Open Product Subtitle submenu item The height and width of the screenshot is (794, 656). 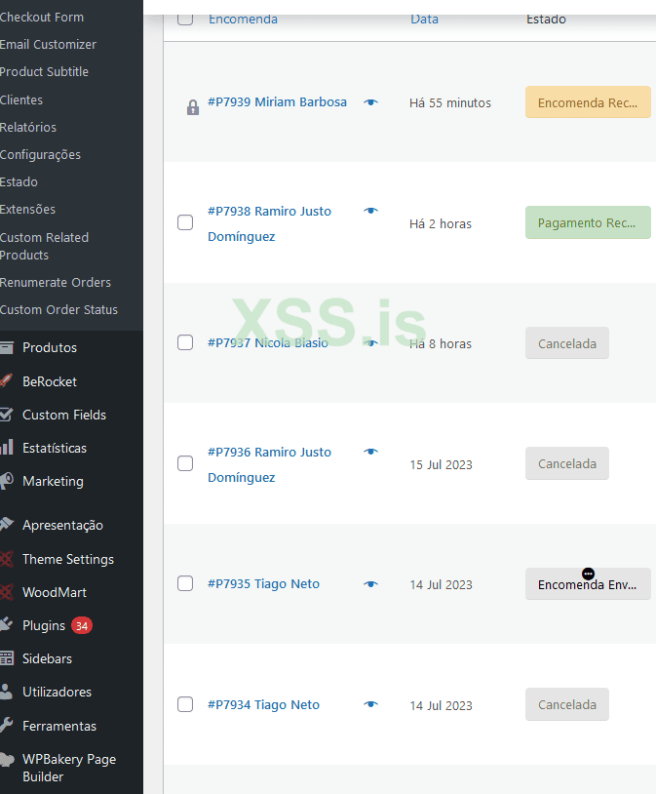(x=44, y=72)
